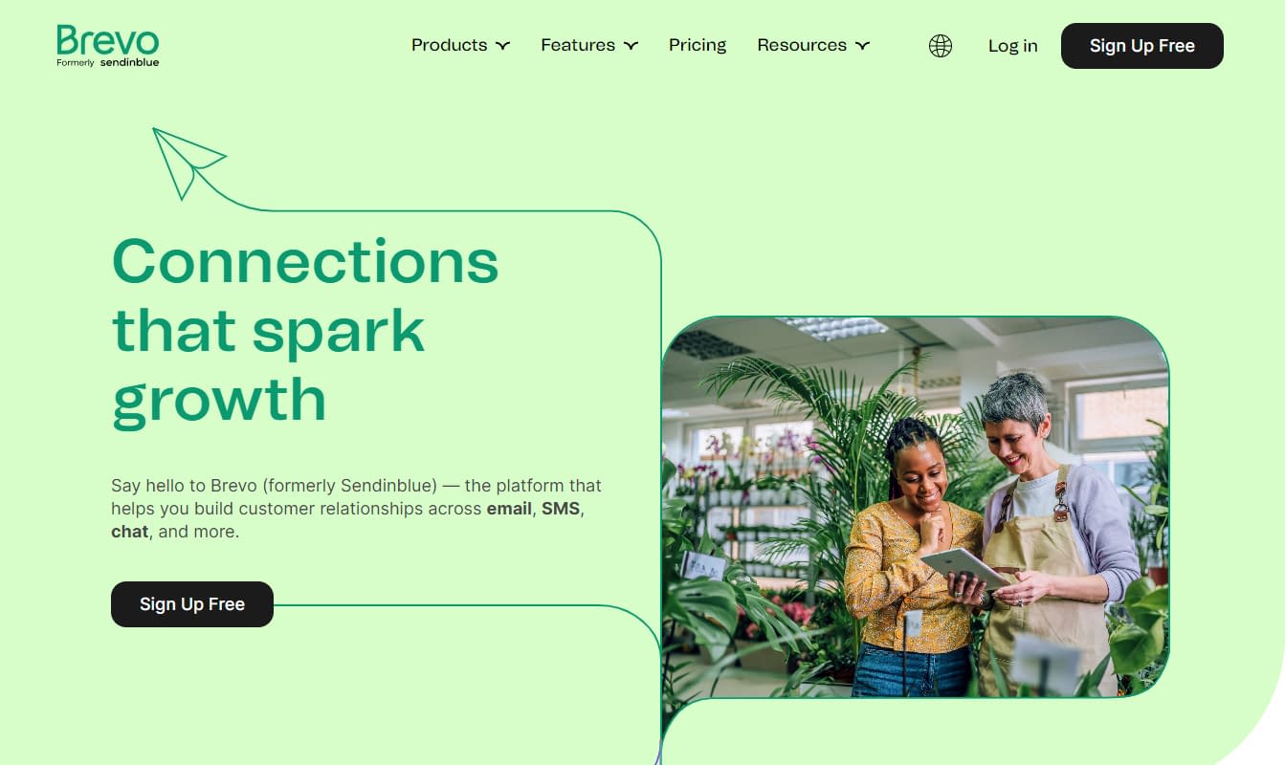Click the plant shop hero photo
1285x765 pixels.
915,506
